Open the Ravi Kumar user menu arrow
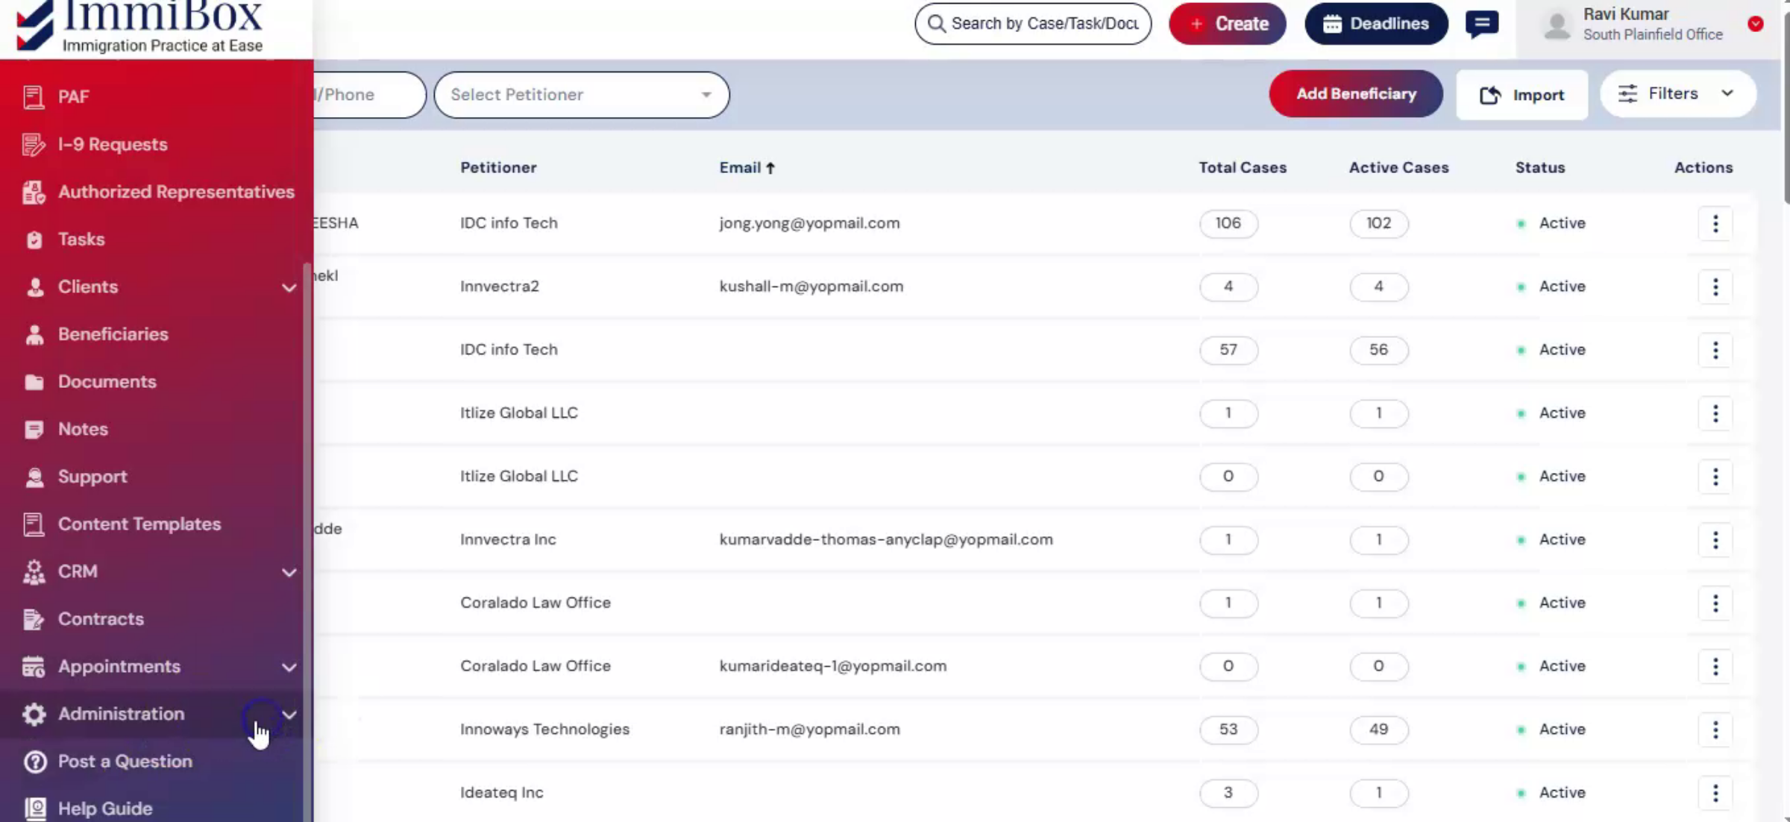 tap(1756, 24)
